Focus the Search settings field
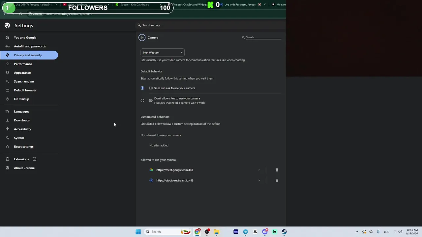This screenshot has height=237, width=422. (x=211, y=25)
